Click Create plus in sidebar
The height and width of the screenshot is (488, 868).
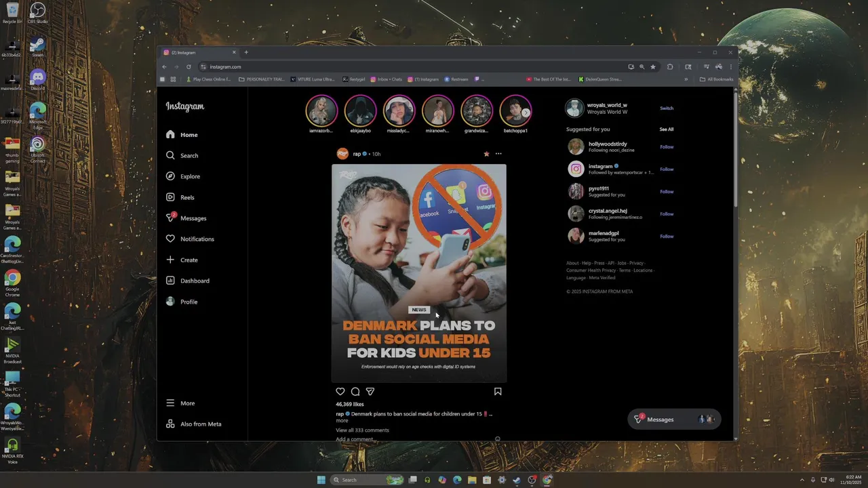point(182,260)
